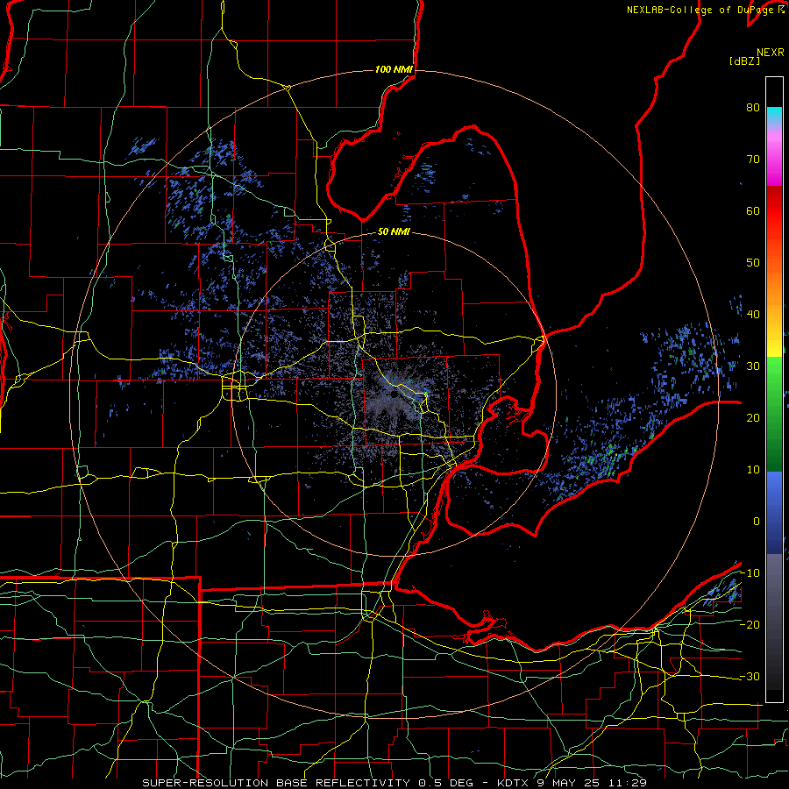Select the 30 value on dBZ scale
This screenshot has width=789, height=789.
pyautogui.click(x=753, y=366)
